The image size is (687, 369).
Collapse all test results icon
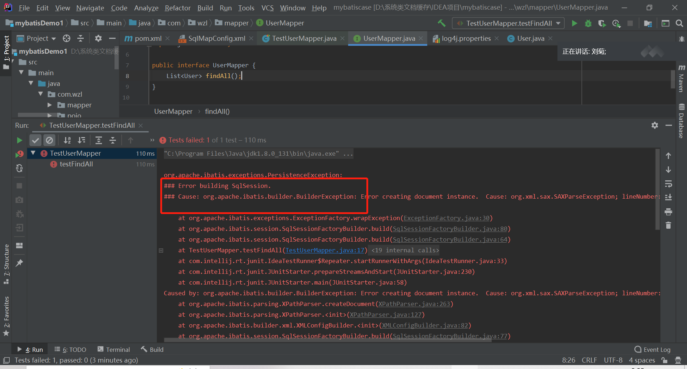[x=113, y=140]
